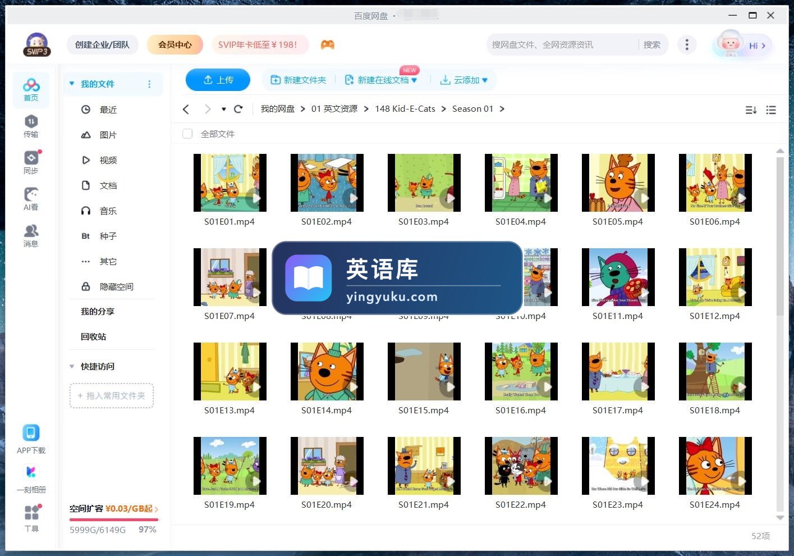Open APP下载 icon in sidebar

coord(31,439)
